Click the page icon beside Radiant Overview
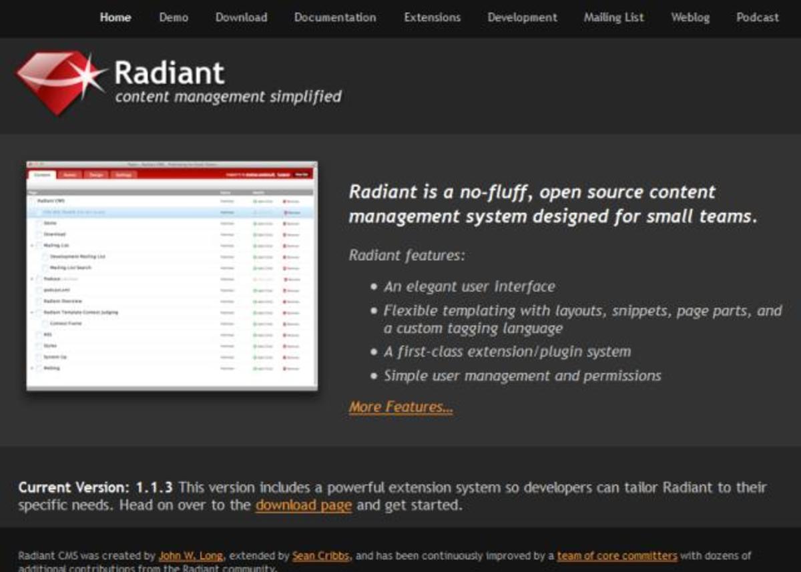The width and height of the screenshot is (801, 572). (x=39, y=302)
